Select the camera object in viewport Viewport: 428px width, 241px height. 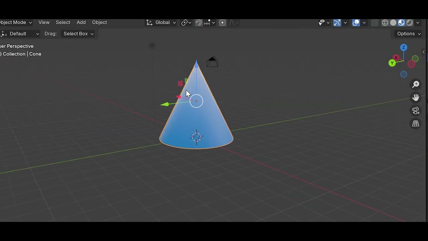click(x=212, y=62)
